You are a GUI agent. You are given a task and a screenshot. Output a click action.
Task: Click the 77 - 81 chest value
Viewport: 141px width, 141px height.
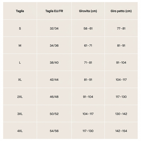pyautogui.click(x=121, y=28)
